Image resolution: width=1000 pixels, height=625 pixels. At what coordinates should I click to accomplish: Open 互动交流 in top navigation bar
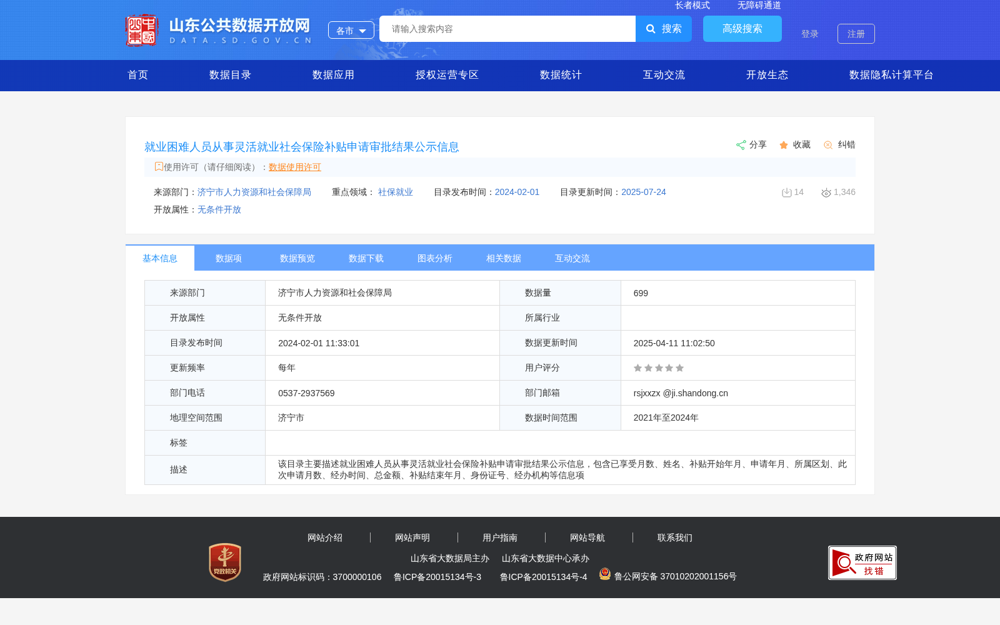point(664,75)
